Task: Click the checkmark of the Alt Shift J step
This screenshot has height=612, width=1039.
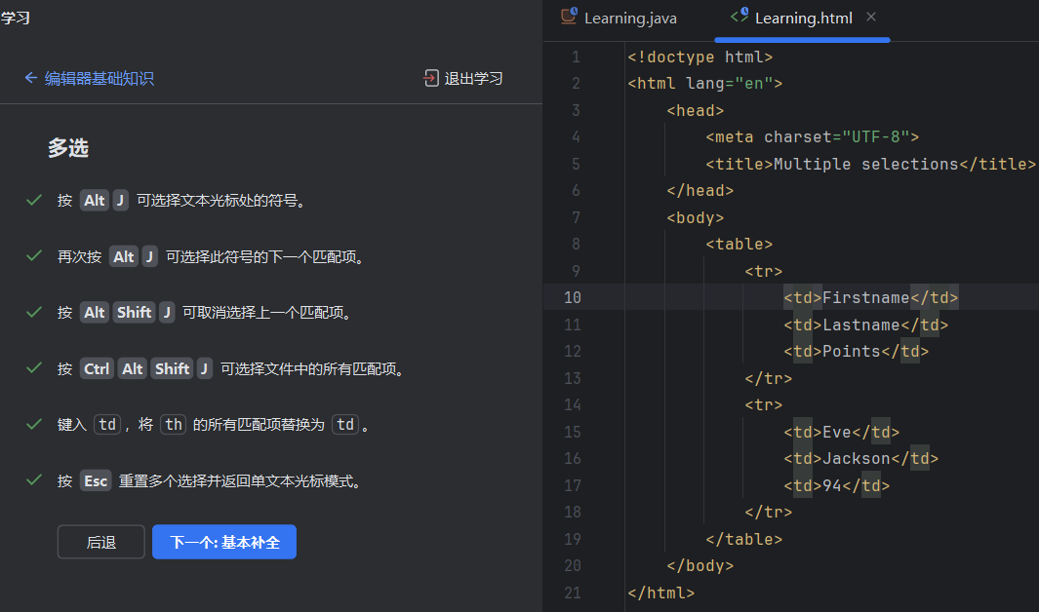Action: (x=34, y=312)
